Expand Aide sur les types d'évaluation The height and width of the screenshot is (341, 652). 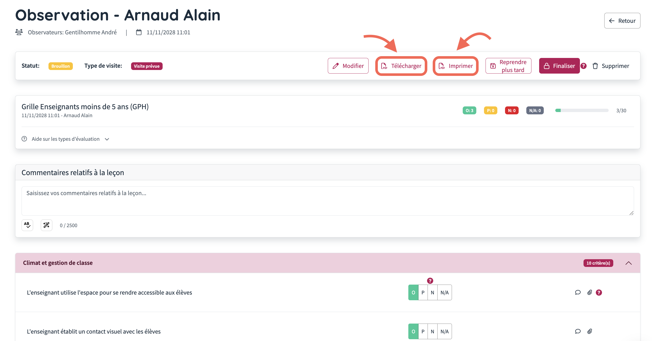point(66,139)
